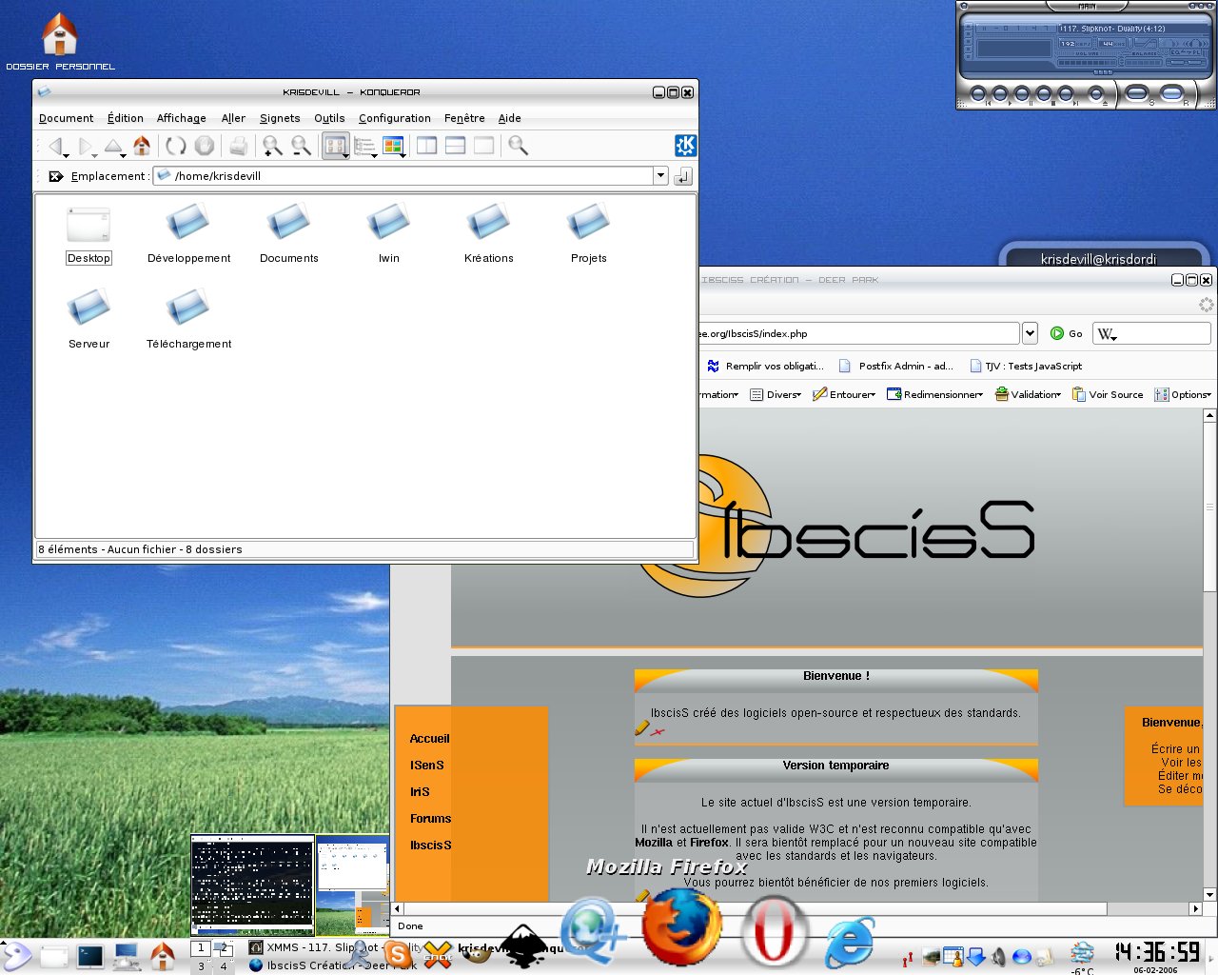Open the Wikipedia search engine dropdown

tap(1107, 334)
